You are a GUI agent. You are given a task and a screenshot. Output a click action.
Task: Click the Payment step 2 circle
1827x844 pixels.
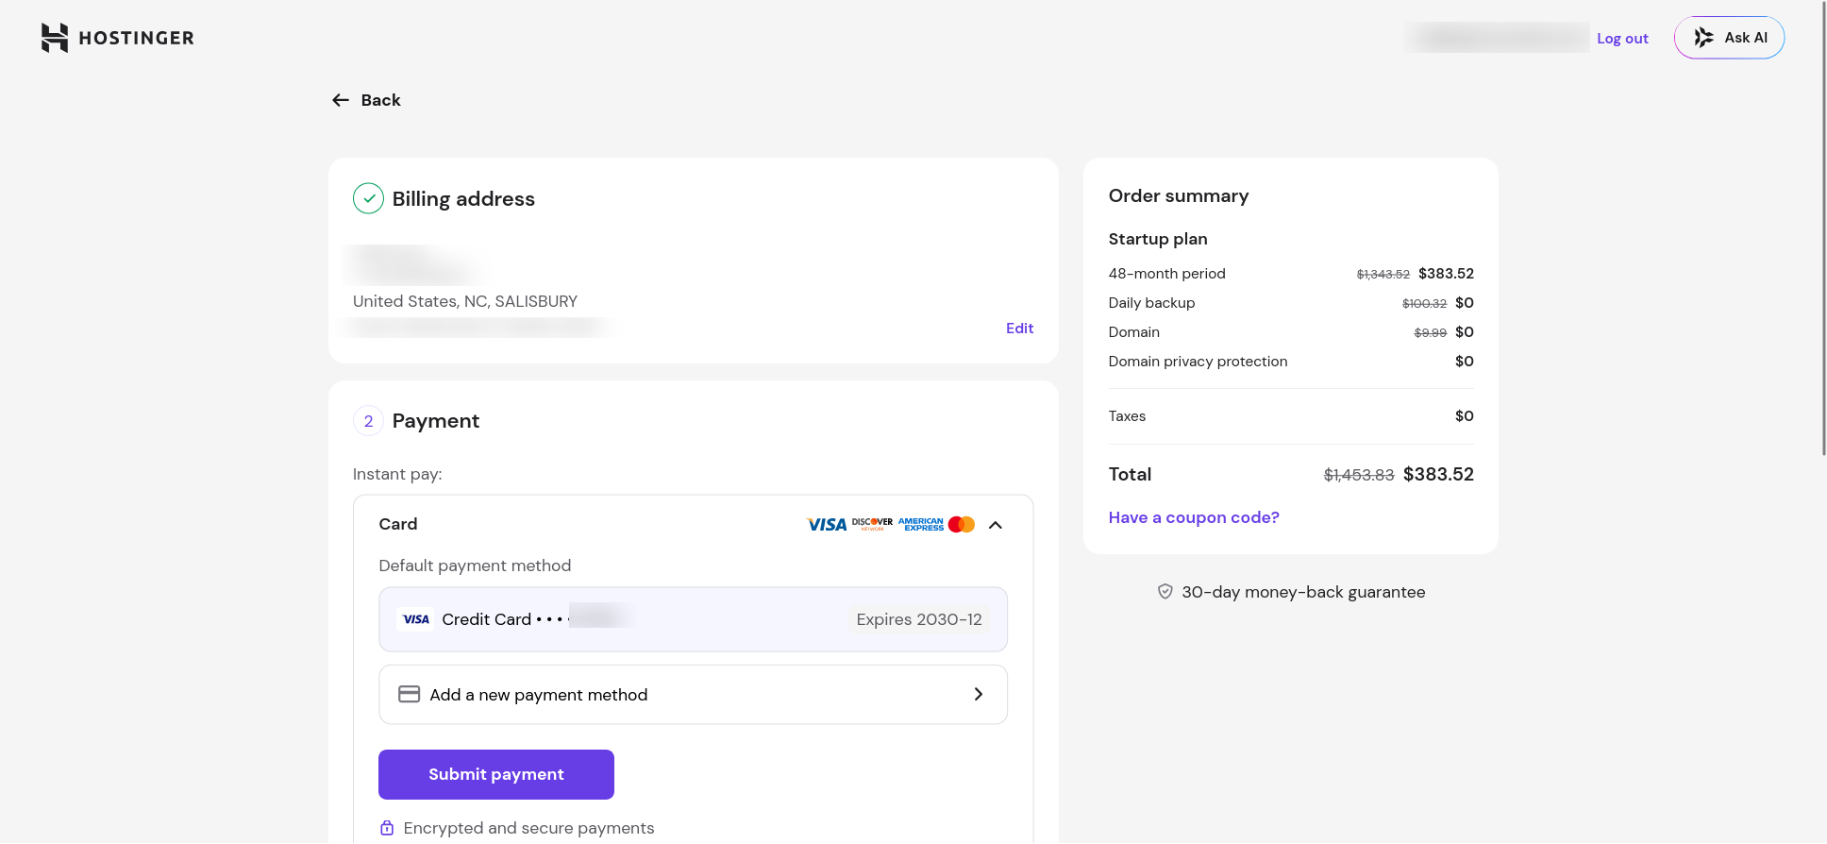[368, 421]
